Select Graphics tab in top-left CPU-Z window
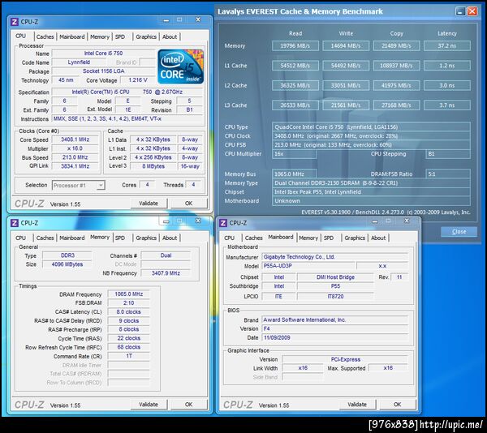Screen dimensions: 487x433 point(146,36)
